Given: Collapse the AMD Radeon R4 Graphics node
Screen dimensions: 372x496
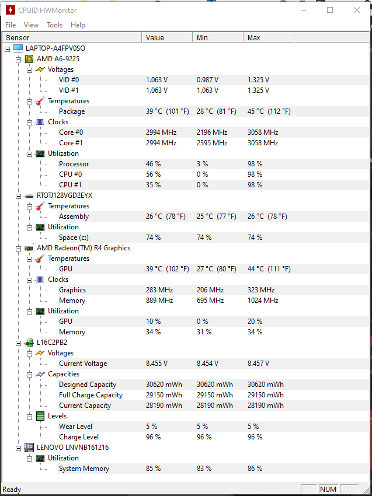Looking at the screenshot, I should click(x=18, y=248).
